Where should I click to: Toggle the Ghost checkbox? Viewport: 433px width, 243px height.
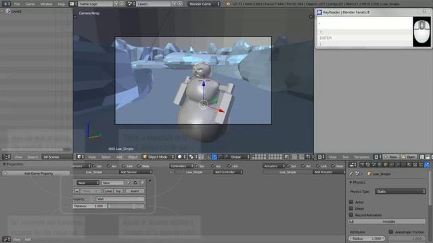351,209
